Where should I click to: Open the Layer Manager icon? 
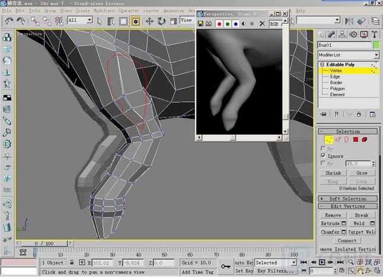pyautogui.click(x=375, y=21)
